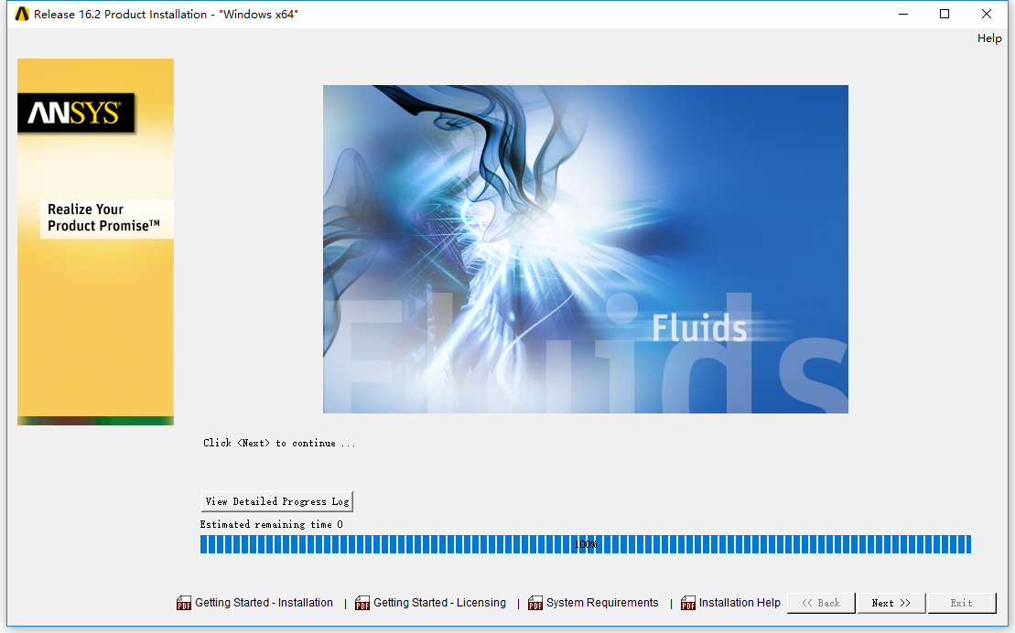The height and width of the screenshot is (633, 1015).
Task: Close the Product Installation window
Action: pyautogui.click(x=986, y=14)
